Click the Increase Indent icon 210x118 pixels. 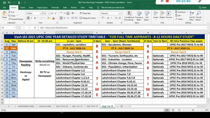(x=76, y=18)
